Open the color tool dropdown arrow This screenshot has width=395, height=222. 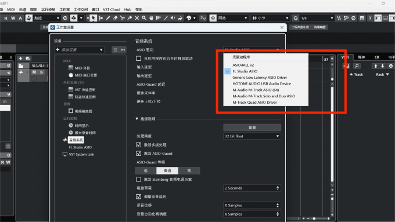[194, 18]
